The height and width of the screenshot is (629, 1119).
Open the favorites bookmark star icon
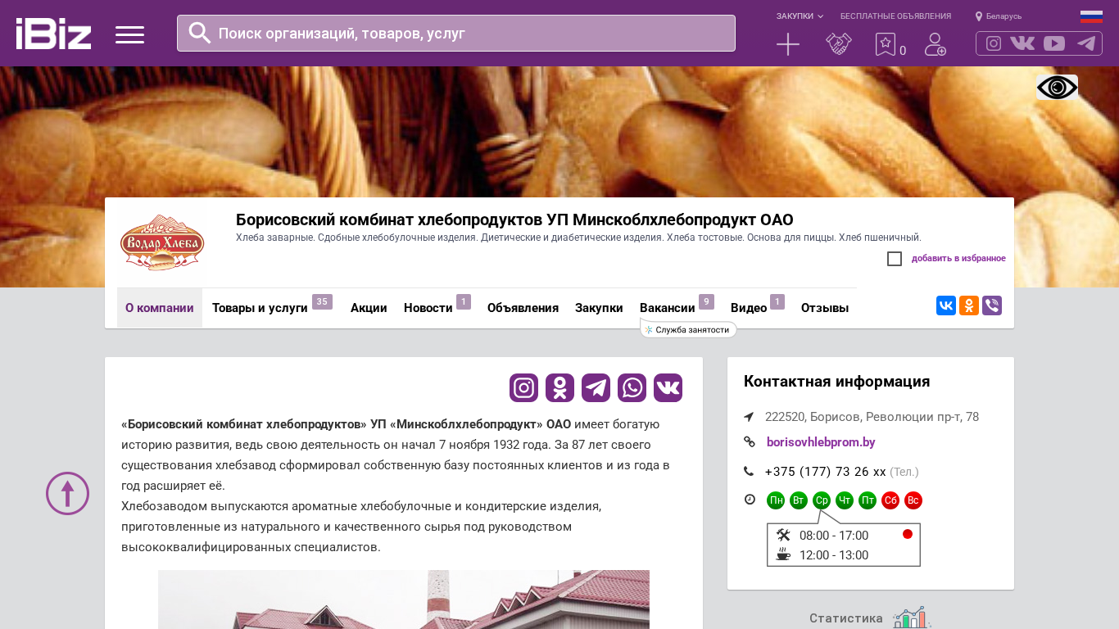coord(886,44)
